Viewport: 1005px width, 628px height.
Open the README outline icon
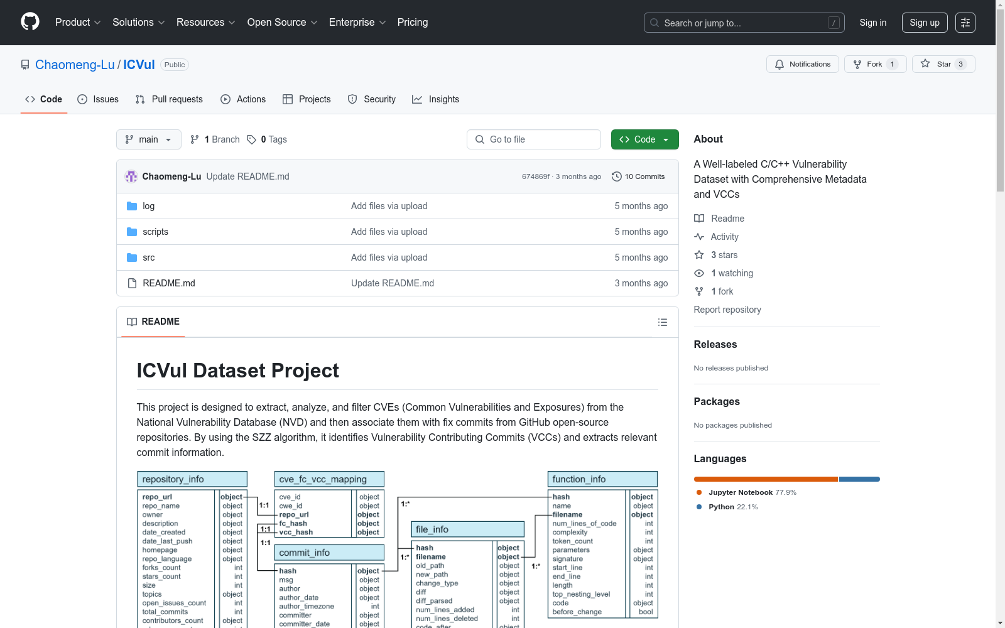click(662, 322)
